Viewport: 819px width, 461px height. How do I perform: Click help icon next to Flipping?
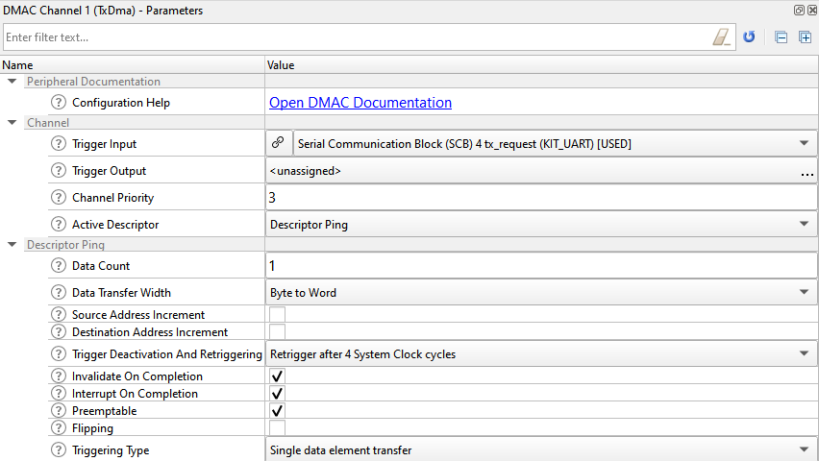point(59,427)
